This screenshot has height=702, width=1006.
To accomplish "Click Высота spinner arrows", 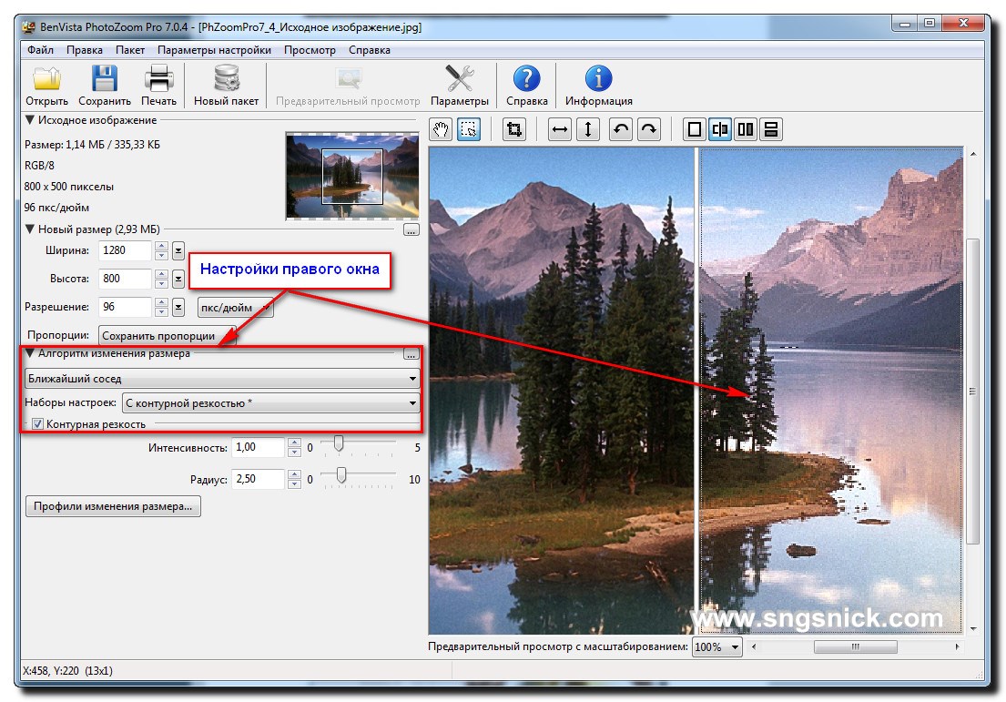I will [162, 279].
